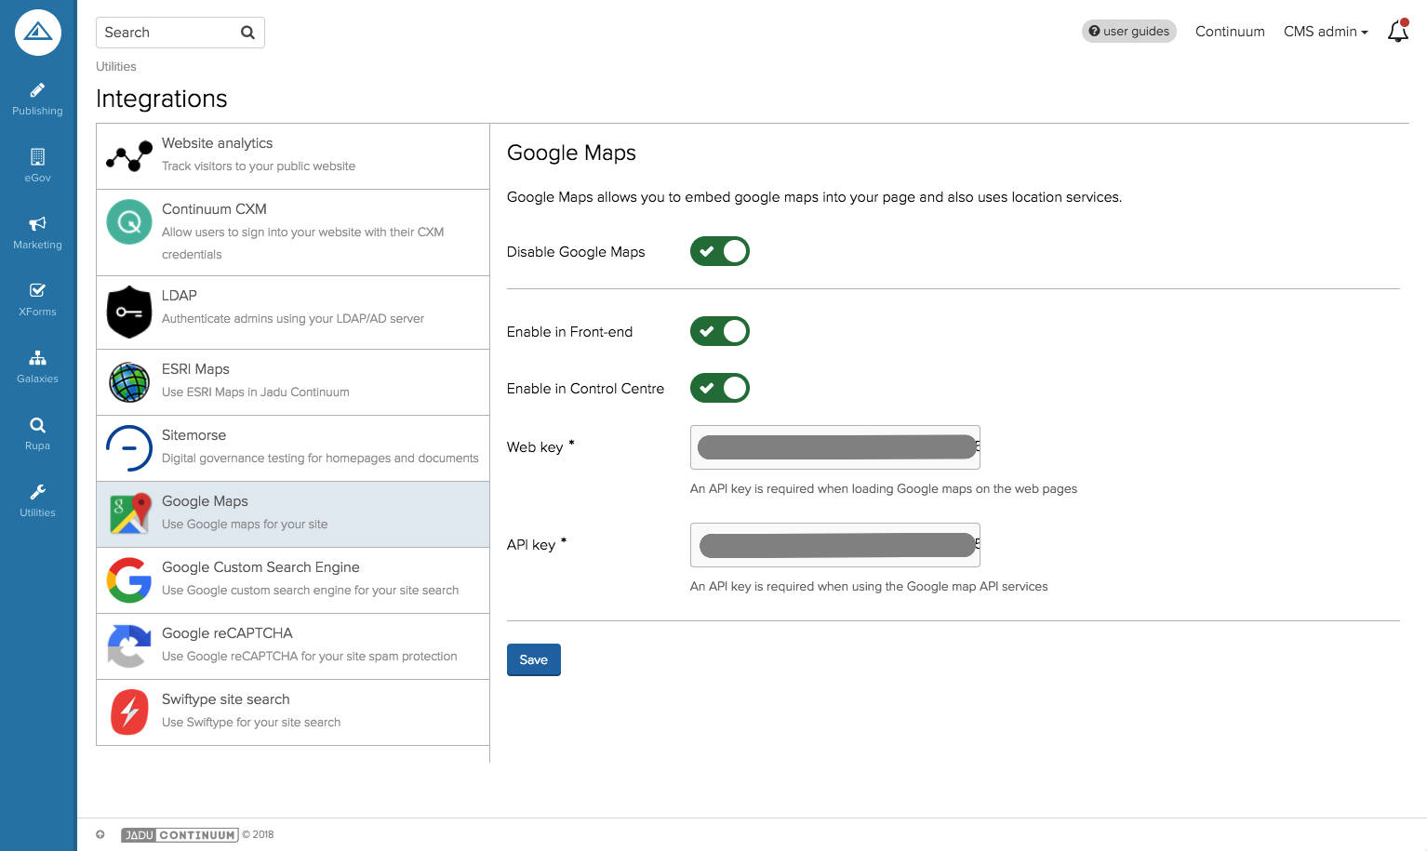Expand the CMS admin dropdown

1325,32
